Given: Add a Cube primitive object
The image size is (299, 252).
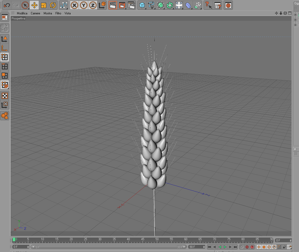Looking at the screenshot, I should coord(142,5).
